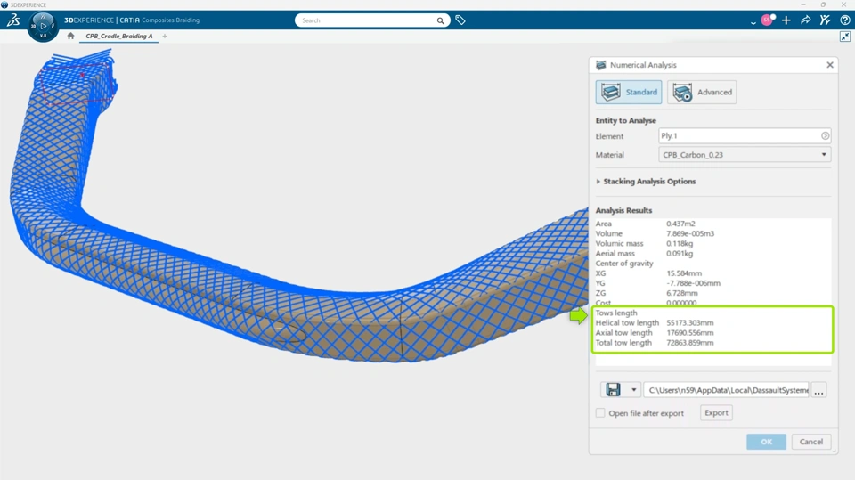This screenshot has height=480, width=855.
Task: Click the share arrow icon
Action: coord(805,20)
